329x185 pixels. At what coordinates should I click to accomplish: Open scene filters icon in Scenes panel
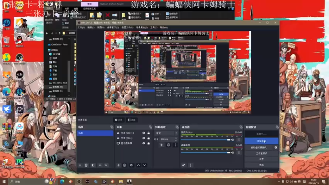[93, 165]
